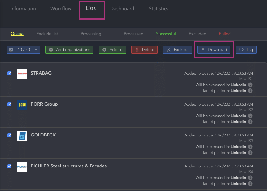The width and height of the screenshot is (267, 191).
Task: Show the Processed list
Action: pyautogui.click(x=133, y=34)
